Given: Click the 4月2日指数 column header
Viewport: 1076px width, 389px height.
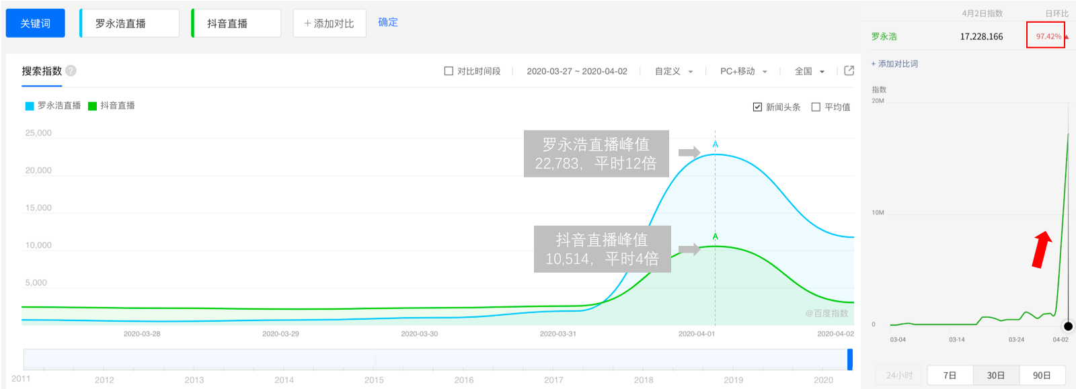Looking at the screenshot, I should pyautogui.click(x=982, y=13).
